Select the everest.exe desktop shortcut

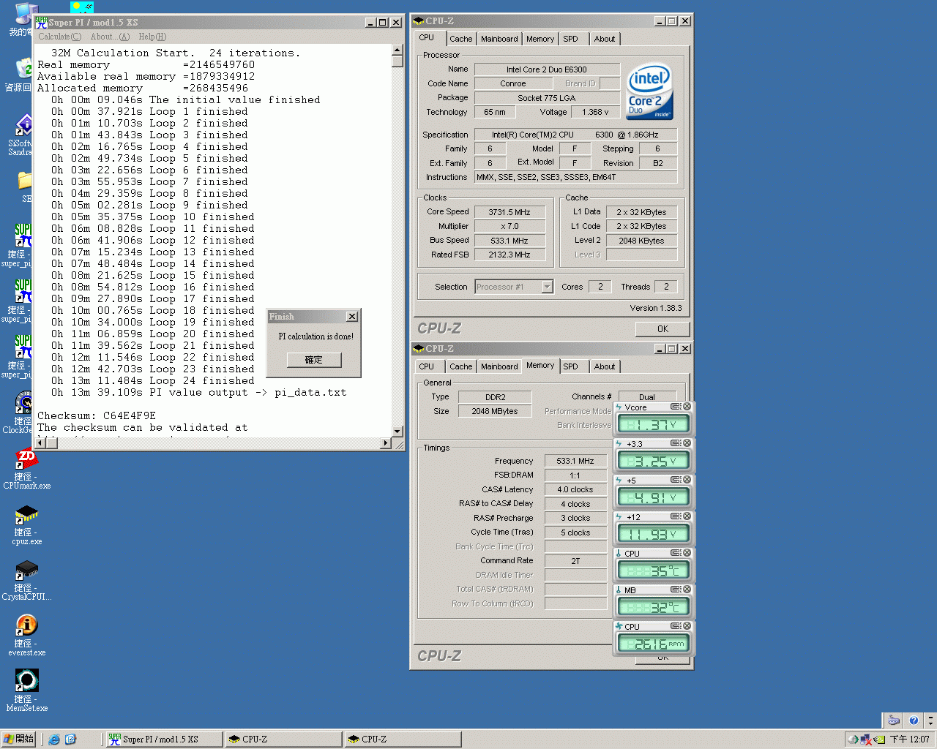pos(26,635)
